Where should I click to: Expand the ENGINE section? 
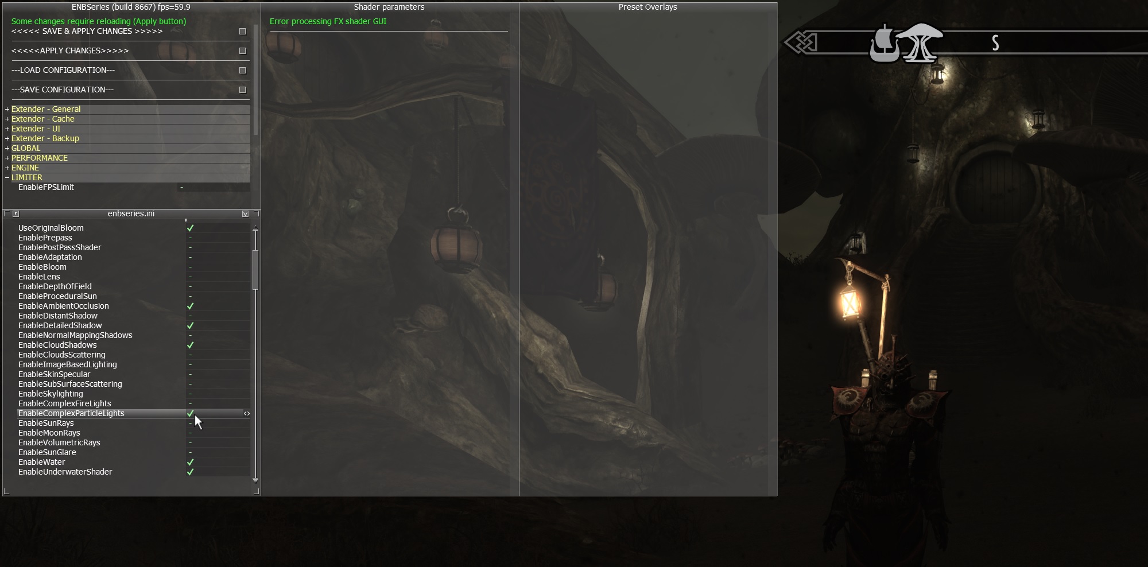(x=7, y=168)
